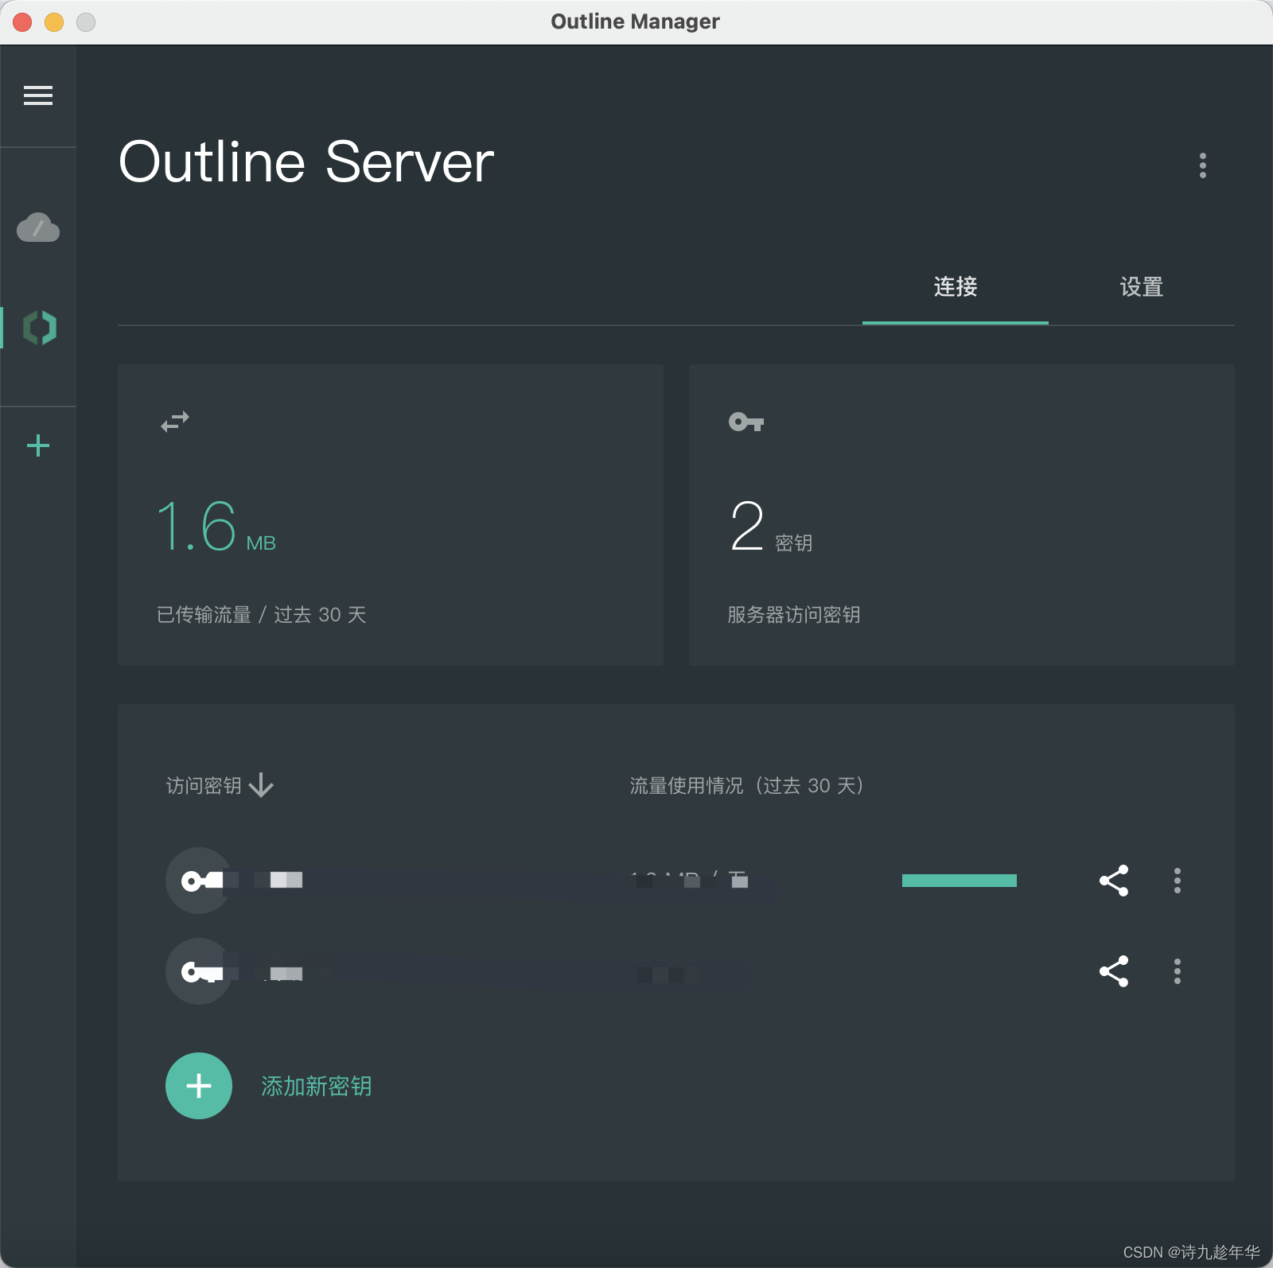The height and width of the screenshot is (1268, 1273).
Task: Open the hamburger navigation menu
Action: pyautogui.click(x=38, y=95)
